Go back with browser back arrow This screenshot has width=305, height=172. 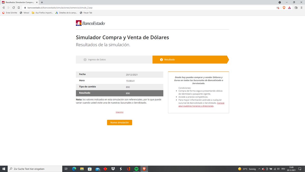(4, 8)
